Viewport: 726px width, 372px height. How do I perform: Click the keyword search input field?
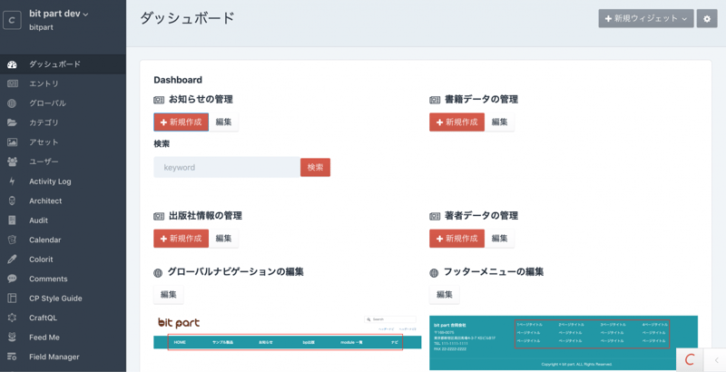click(x=227, y=167)
